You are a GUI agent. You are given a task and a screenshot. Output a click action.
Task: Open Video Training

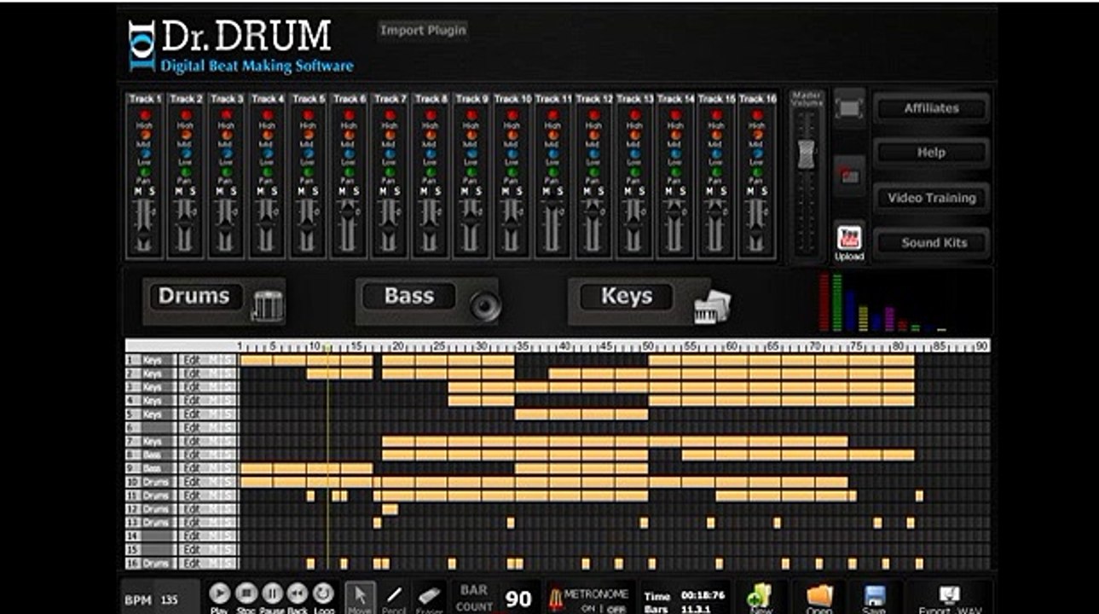pyautogui.click(x=932, y=198)
